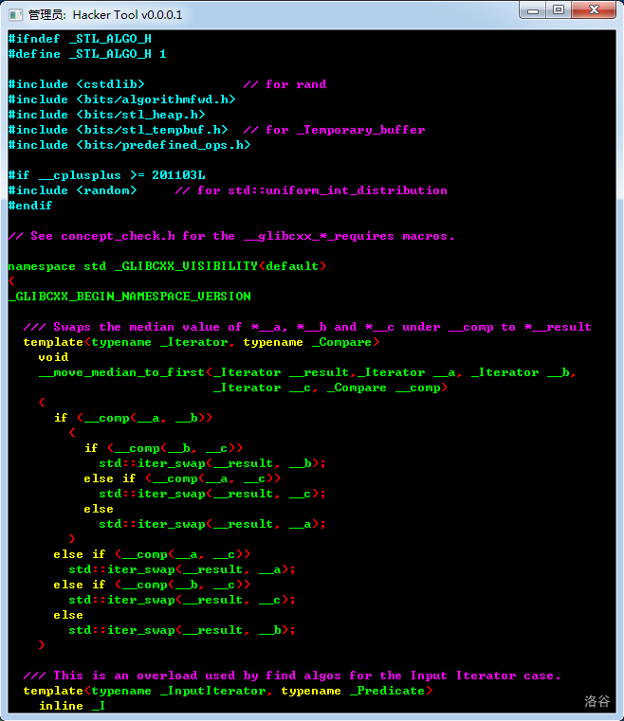Click _GLIBCXX_BEGIN_NAMESPACE_VERSION text
The height and width of the screenshot is (721, 624).
[129, 297]
